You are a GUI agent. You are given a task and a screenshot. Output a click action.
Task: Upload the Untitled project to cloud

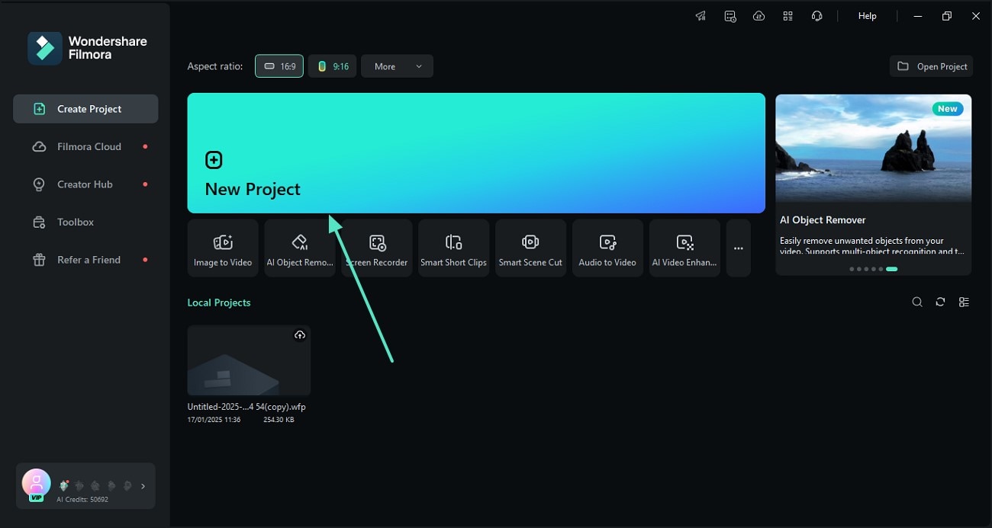(300, 335)
